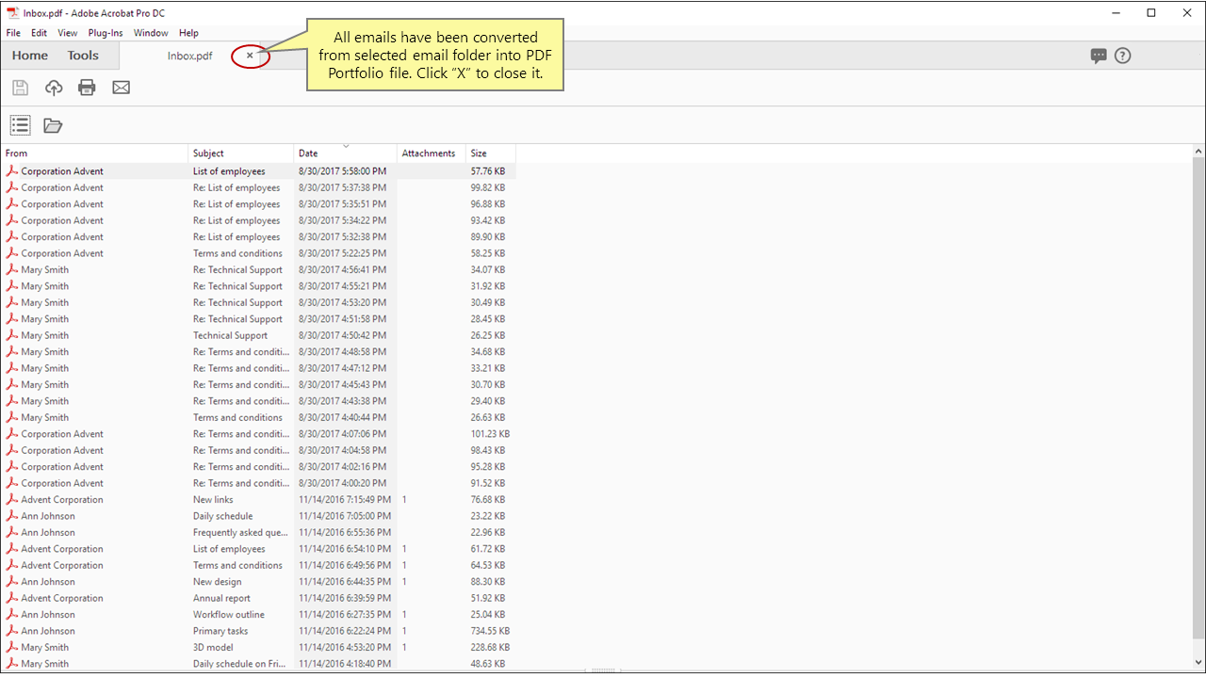1206x678 pixels.
Task: Click PDF icon beside 'Primary tasks' email
Action: (12, 631)
